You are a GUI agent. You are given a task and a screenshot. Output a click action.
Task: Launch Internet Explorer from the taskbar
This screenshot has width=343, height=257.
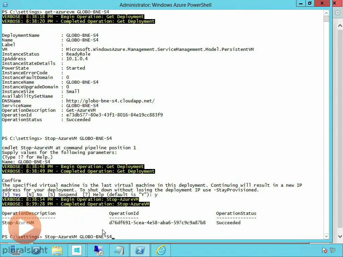pos(161,250)
